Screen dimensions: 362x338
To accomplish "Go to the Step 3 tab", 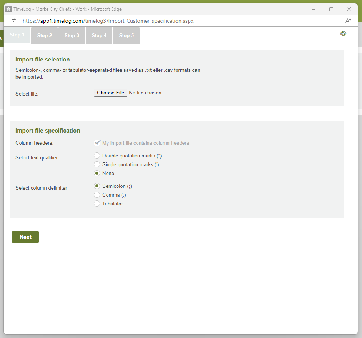I will (72, 36).
